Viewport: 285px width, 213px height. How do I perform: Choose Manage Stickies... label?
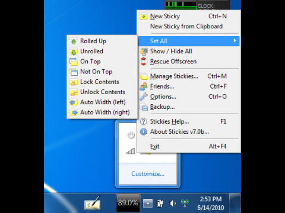click(174, 76)
